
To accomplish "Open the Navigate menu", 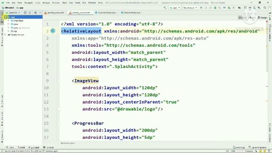I will tap(28, 3).
